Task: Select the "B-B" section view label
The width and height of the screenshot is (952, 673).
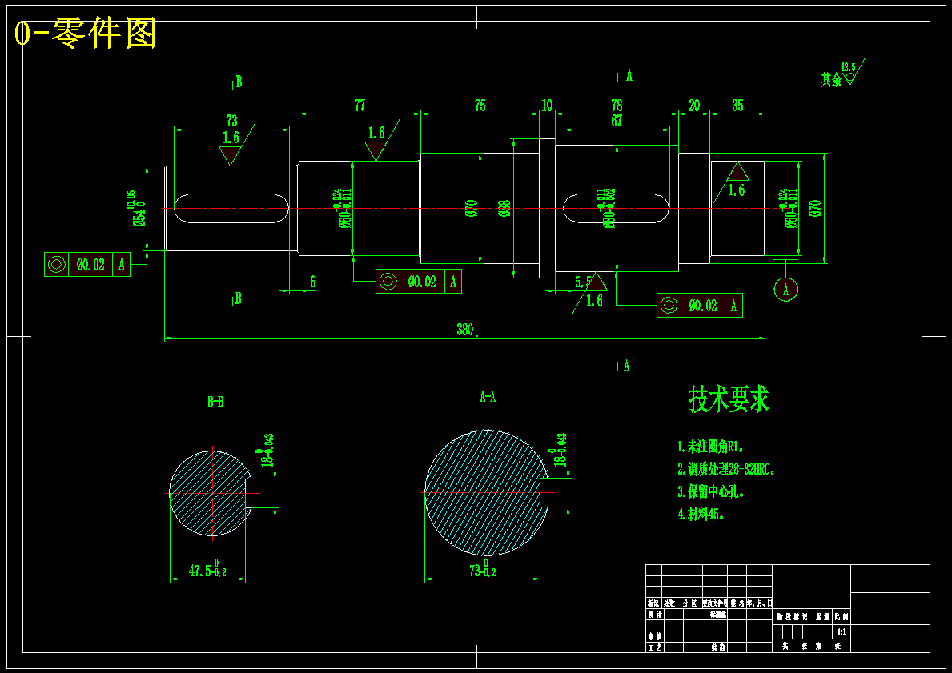Action: point(215,402)
